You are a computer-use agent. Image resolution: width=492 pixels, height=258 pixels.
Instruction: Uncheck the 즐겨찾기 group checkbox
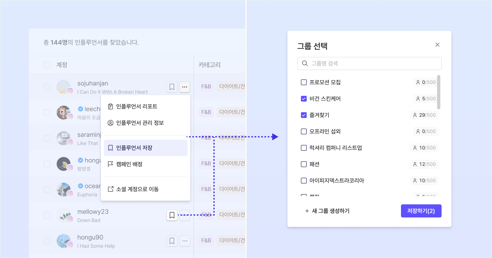pyautogui.click(x=304, y=115)
